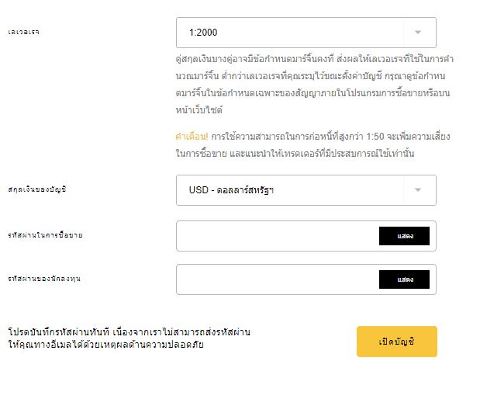
Task: Expand the account currency dropdown arrow
Action: [x=418, y=189]
